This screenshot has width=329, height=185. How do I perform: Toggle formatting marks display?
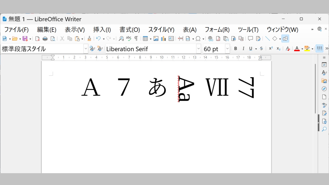(x=136, y=39)
